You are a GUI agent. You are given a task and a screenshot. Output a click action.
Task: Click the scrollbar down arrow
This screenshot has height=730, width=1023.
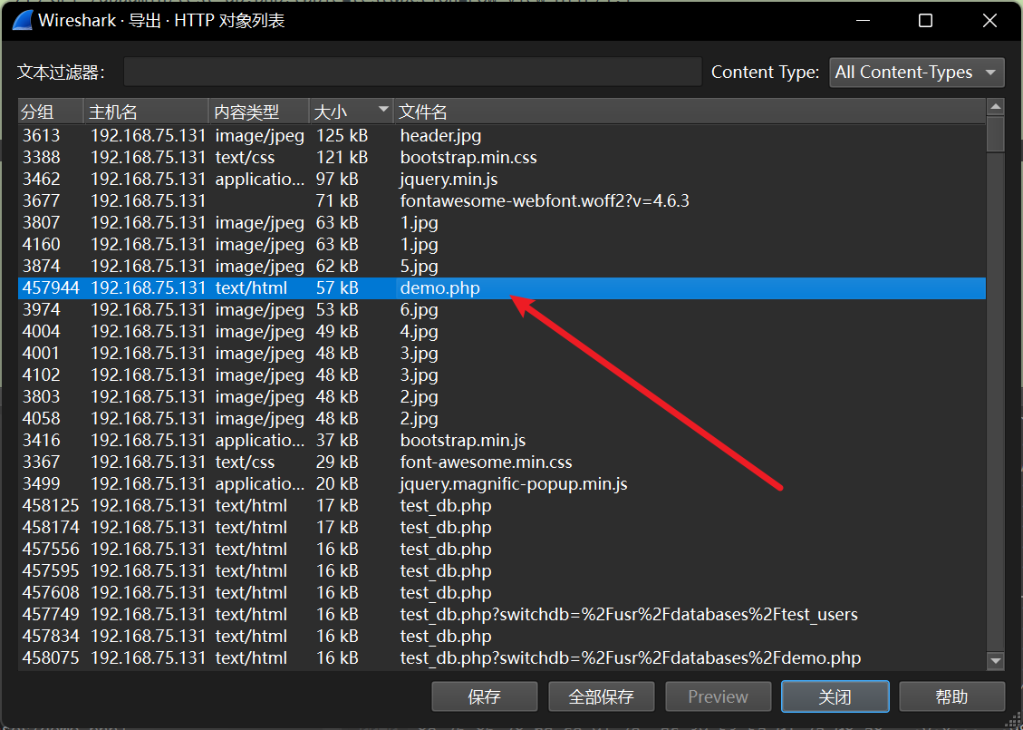(996, 661)
